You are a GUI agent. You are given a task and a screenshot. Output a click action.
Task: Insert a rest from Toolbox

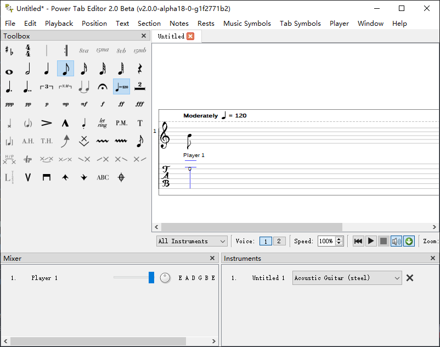coord(140,69)
